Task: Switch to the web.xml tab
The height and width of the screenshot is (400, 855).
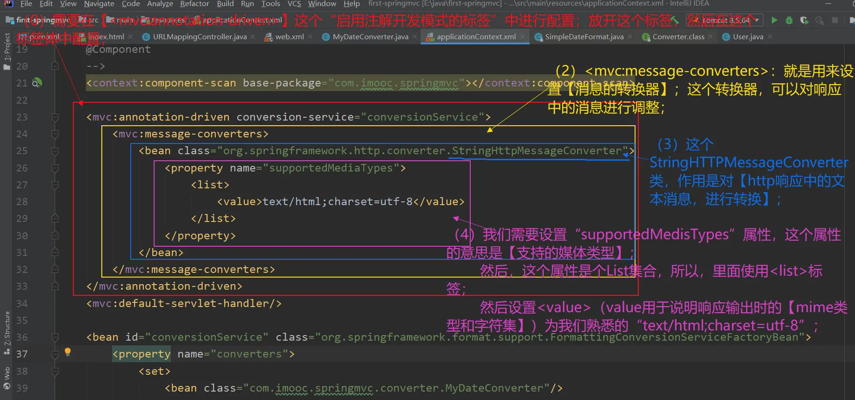Action: tap(290, 36)
